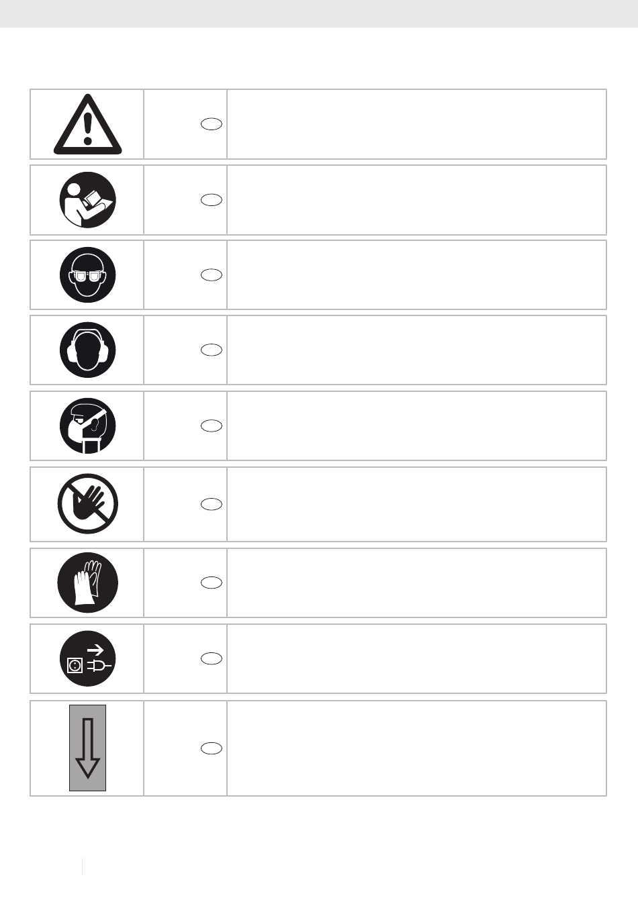This screenshot has height=902, width=638.
Task: Select the ear protection headphones icon
Action: click(87, 350)
